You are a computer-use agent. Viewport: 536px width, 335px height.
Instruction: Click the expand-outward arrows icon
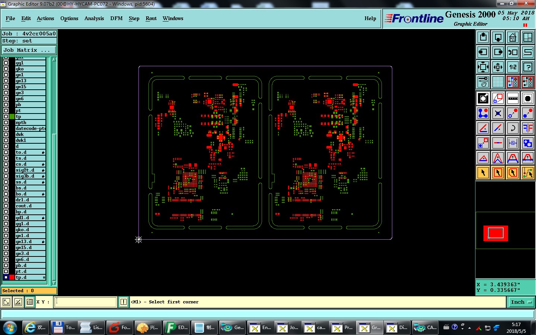(x=483, y=67)
